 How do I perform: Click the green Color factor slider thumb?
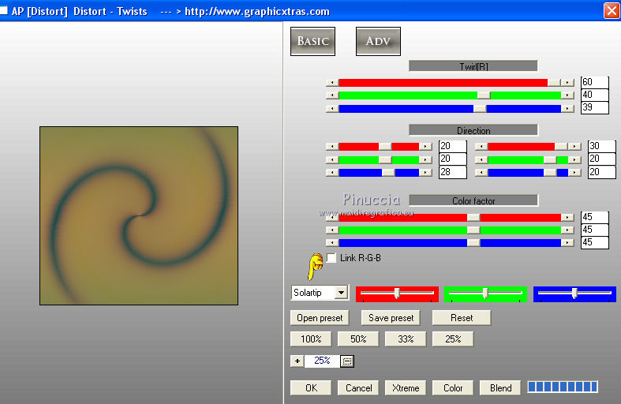click(473, 230)
